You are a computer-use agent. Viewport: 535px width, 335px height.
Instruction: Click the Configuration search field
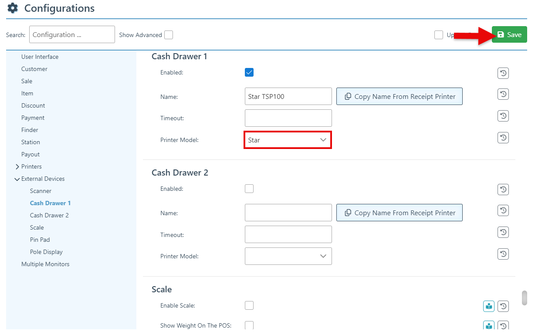tap(72, 35)
